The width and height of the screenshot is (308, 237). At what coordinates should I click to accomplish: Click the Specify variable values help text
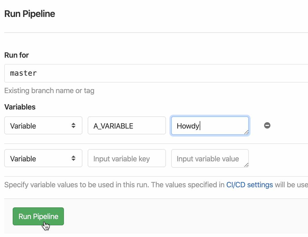point(114,185)
